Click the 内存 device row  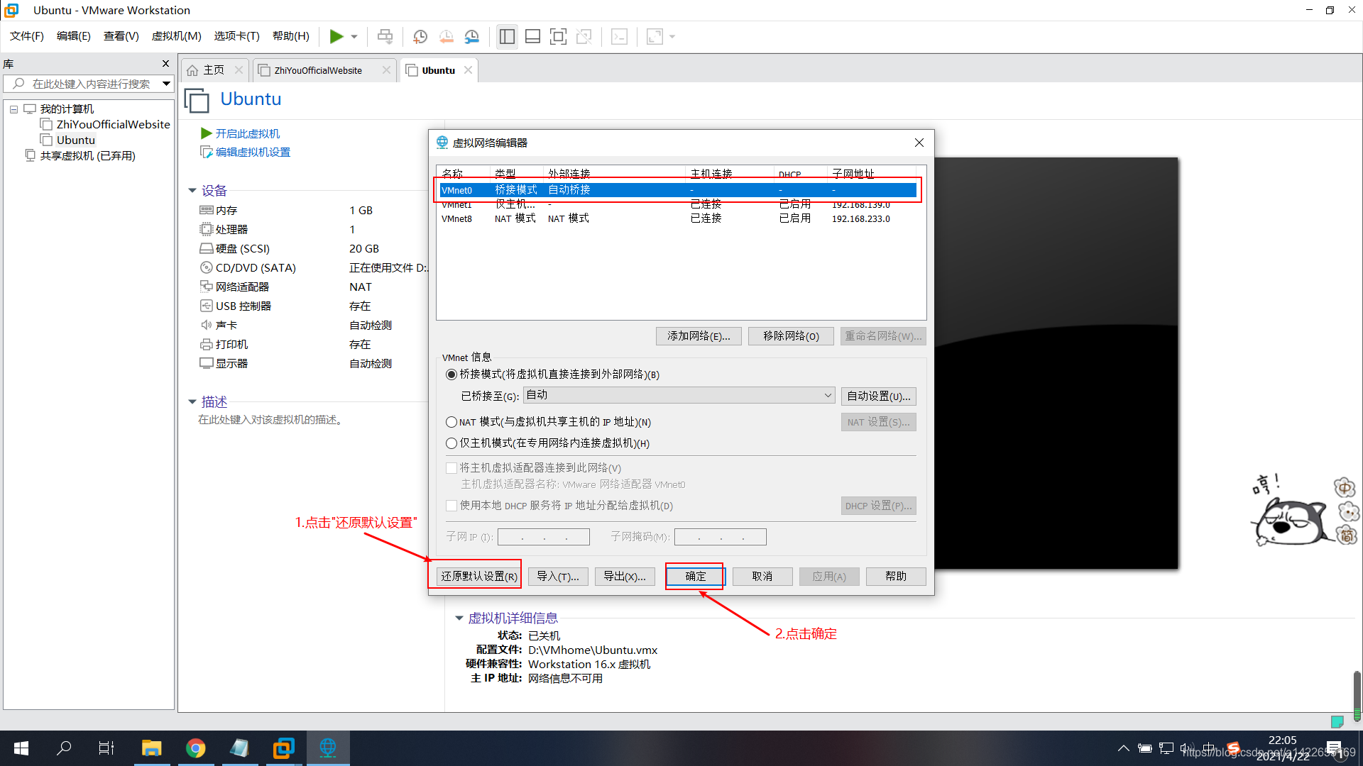313,210
